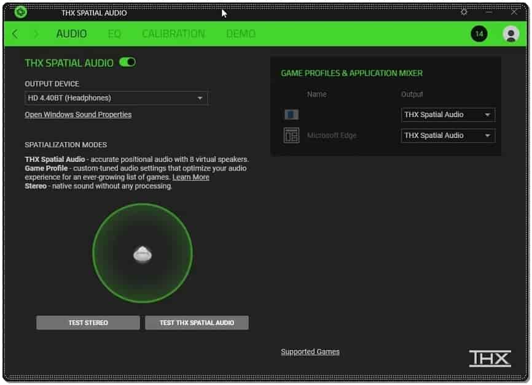Click the Test THX Spatial Audio button
This screenshot has height=385, width=532.
click(197, 322)
